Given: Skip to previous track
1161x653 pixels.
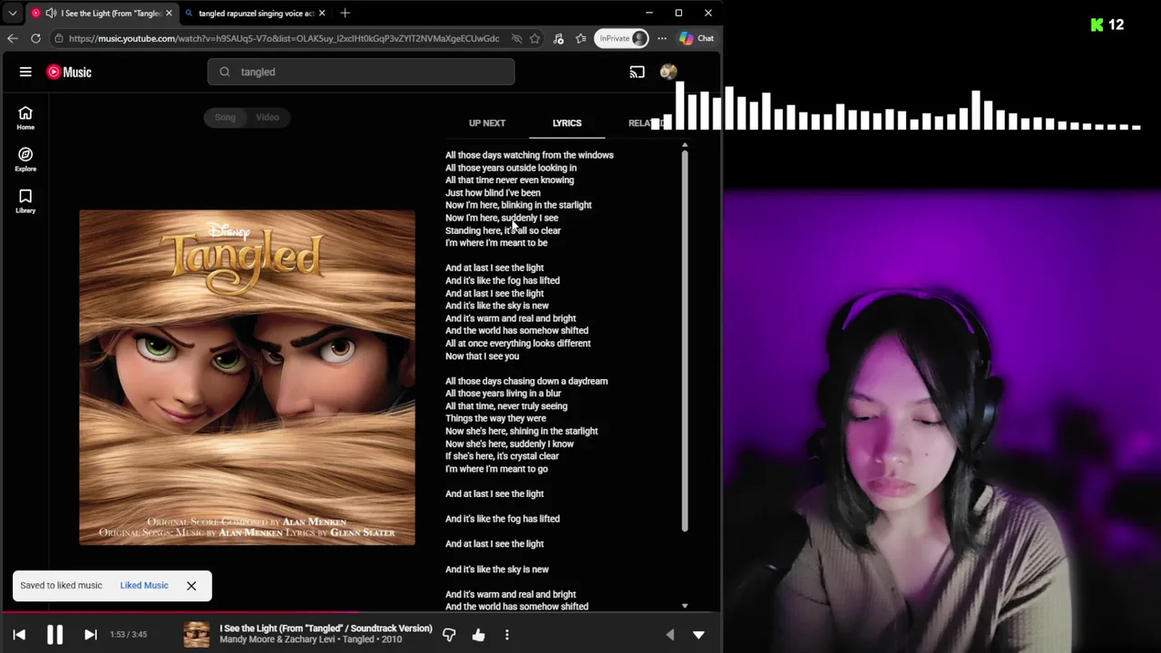Looking at the screenshot, I should point(19,635).
